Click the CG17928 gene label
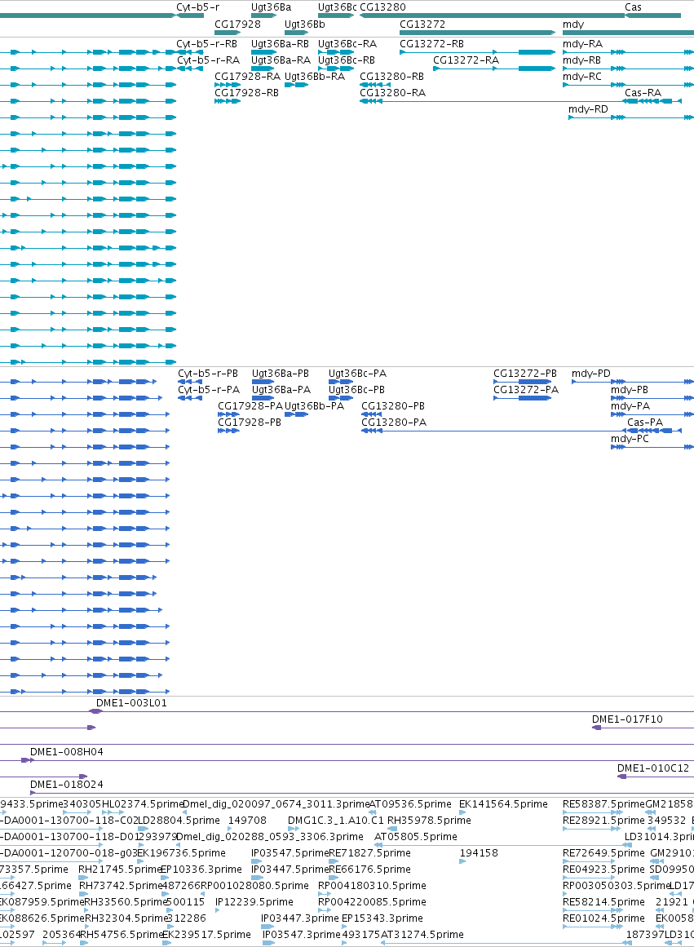 coord(238,24)
